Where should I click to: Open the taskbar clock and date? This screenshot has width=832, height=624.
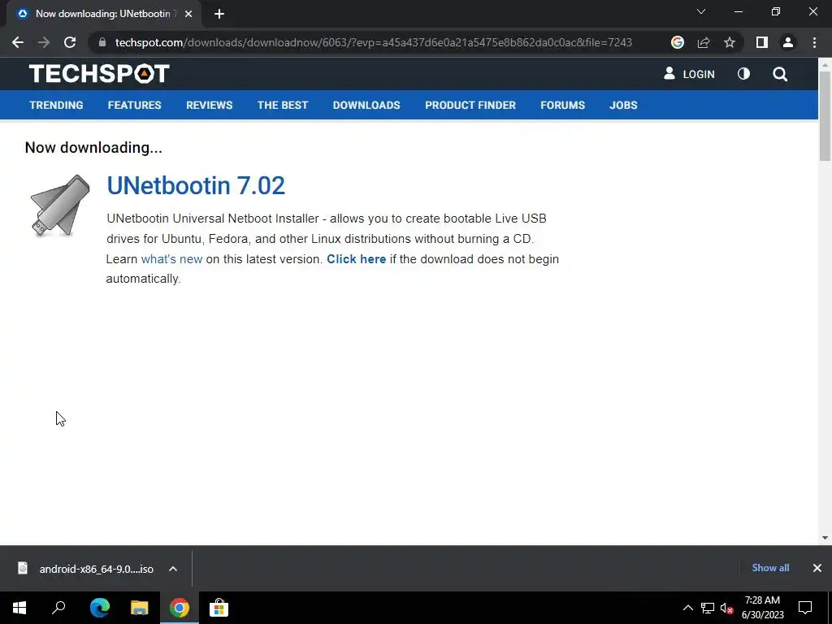pos(762,608)
